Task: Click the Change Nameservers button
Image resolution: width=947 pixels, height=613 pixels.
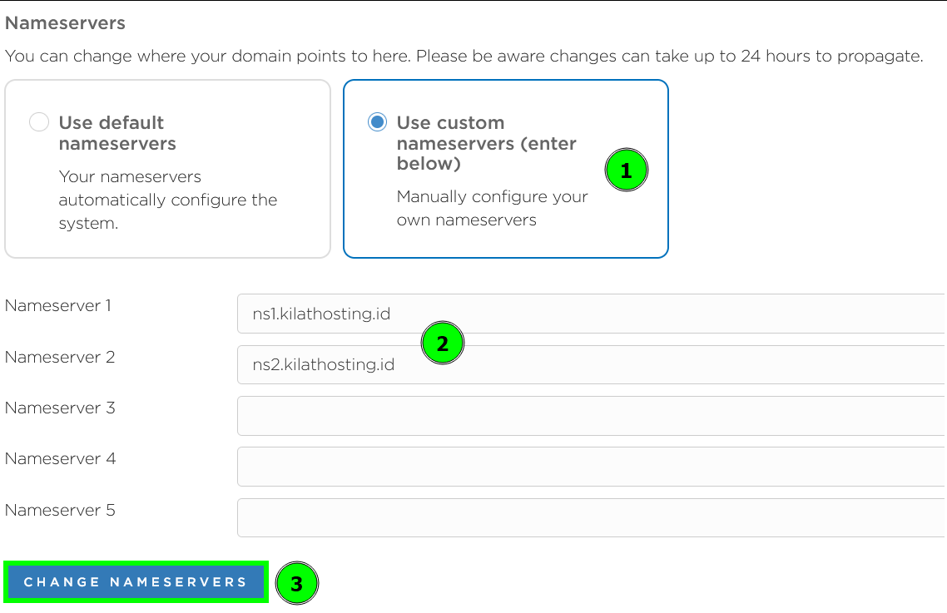Action: click(x=136, y=582)
